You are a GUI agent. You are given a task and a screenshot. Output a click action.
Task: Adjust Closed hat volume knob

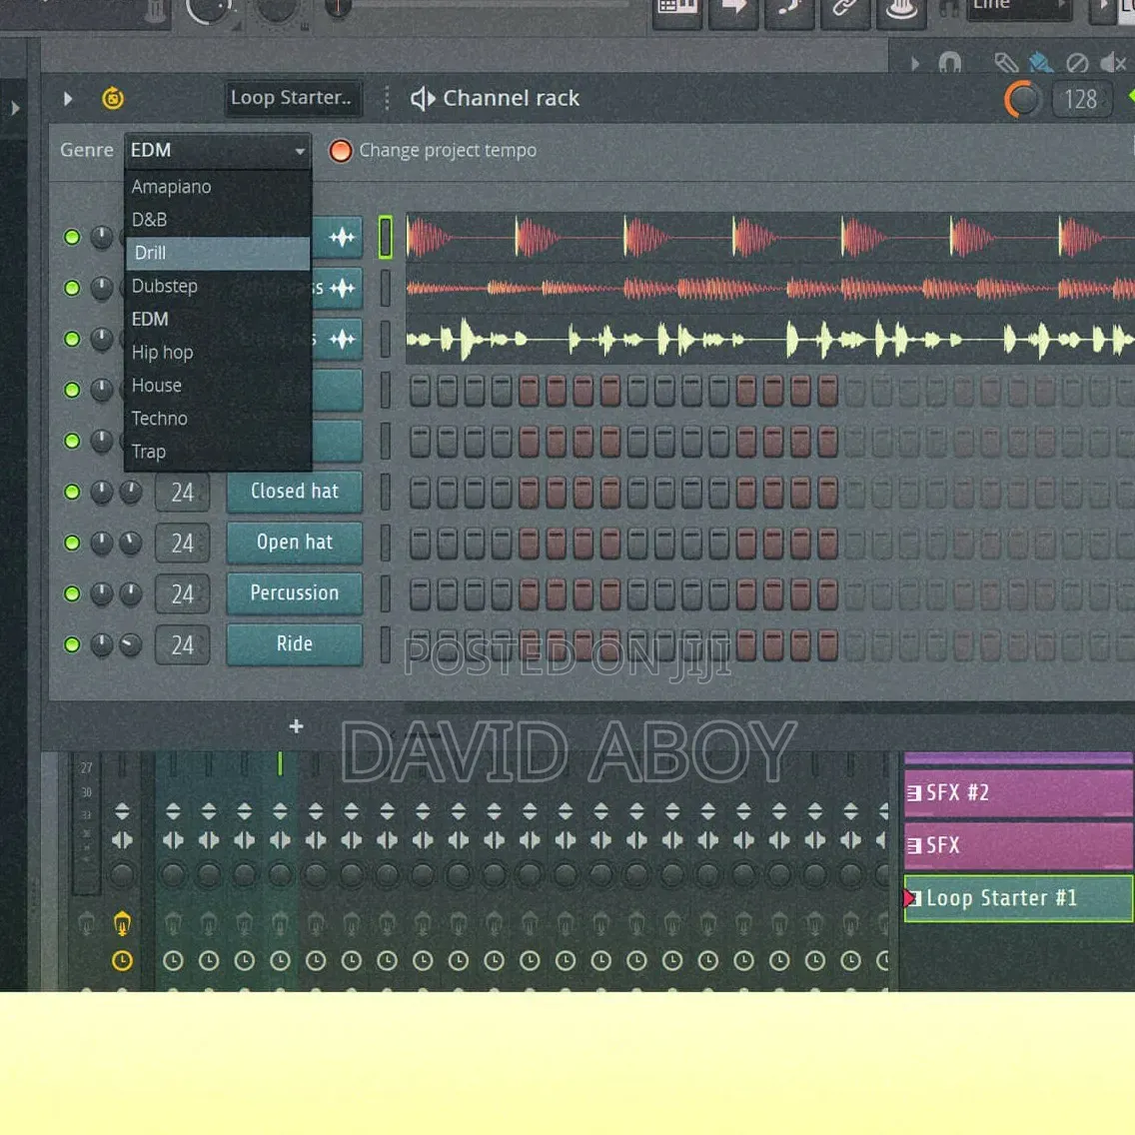tap(130, 493)
